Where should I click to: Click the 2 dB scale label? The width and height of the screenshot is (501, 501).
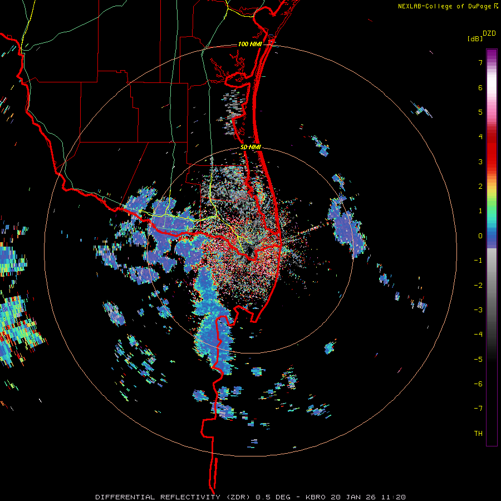point(480,186)
